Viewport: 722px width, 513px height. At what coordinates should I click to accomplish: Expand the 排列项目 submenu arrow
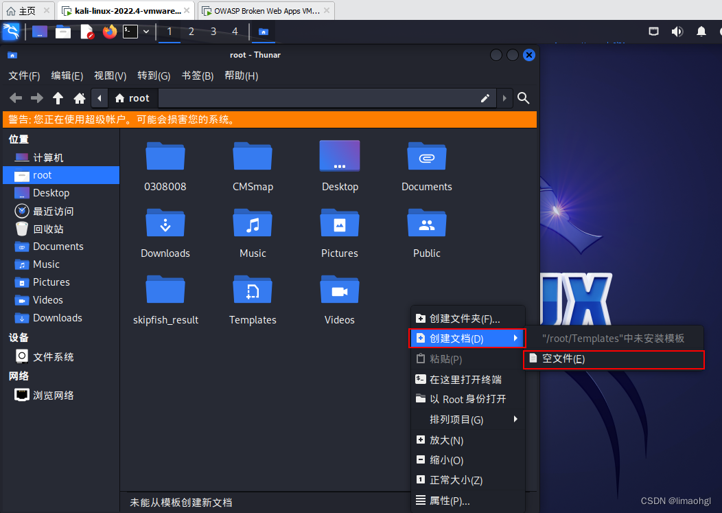click(516, 419)
